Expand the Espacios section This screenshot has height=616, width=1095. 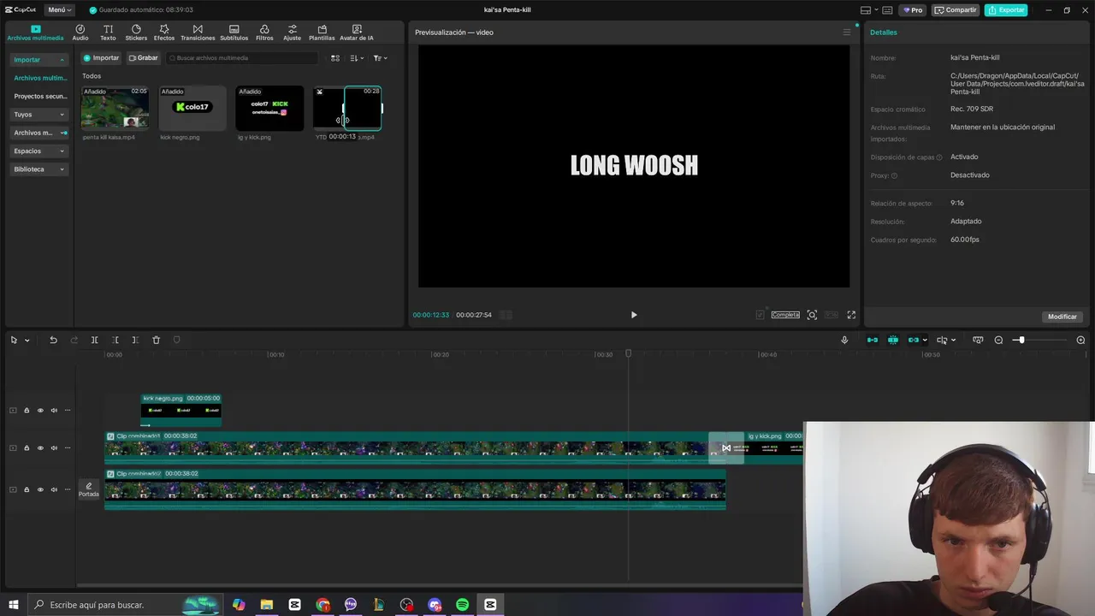(x=38, y=151)
